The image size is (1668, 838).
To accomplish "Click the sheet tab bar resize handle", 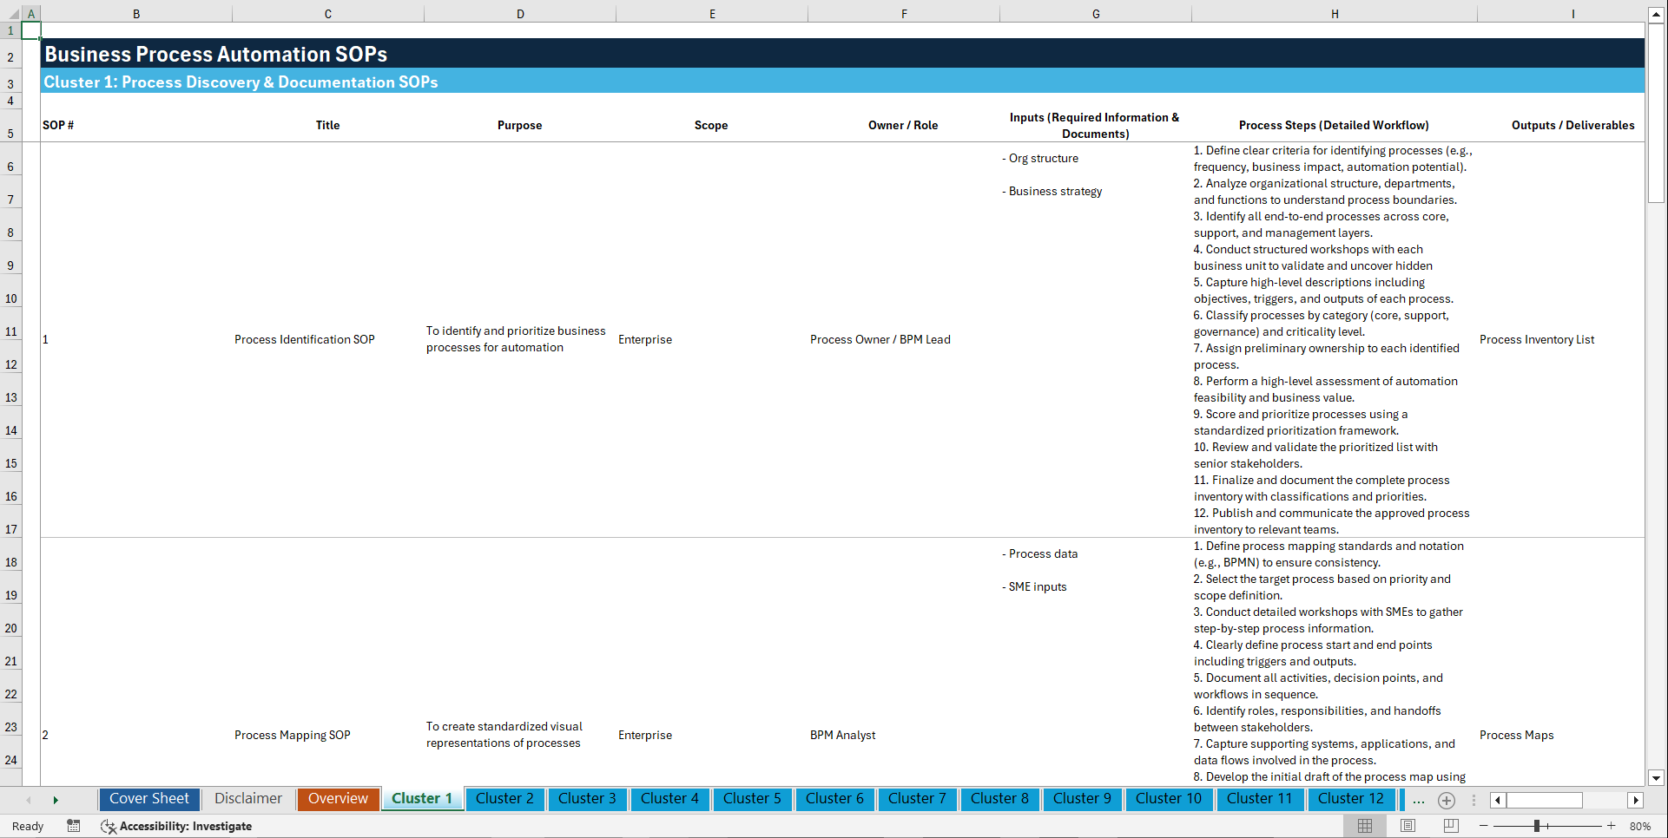I will 1474,800.
